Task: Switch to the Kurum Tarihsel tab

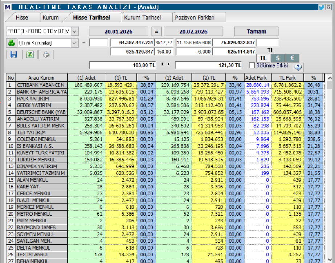Action: pos(142,17)
